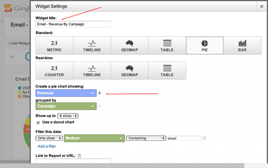Select the standard Metric widget type

[x=54, y=46]
